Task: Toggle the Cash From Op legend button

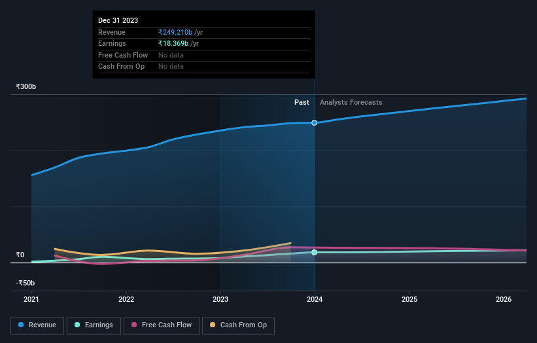Action: tap(238, 325)
